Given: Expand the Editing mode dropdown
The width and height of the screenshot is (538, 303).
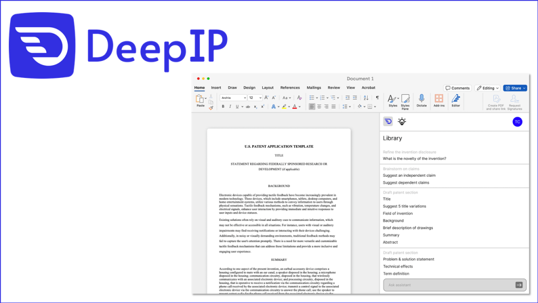Looking at the screenshot, I should click(x=488, y=88).
